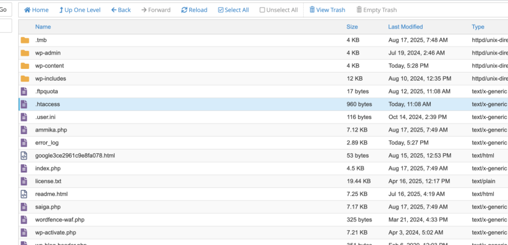Sort by the Name column header

tap(43, 27)
